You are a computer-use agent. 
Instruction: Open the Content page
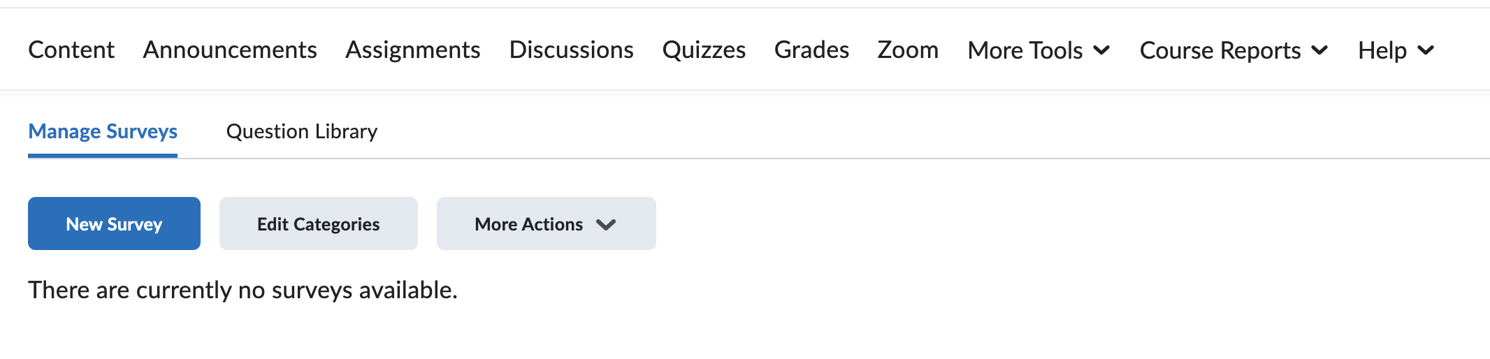coord(71,50)
